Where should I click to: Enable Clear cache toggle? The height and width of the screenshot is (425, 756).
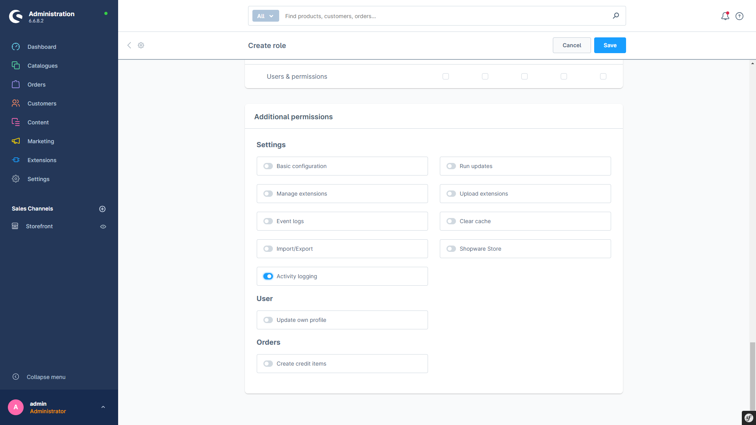(x=451, y=222)
